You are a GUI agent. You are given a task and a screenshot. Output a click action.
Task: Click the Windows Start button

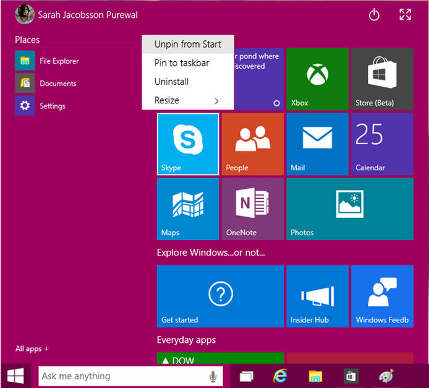[x=15, y=376]
